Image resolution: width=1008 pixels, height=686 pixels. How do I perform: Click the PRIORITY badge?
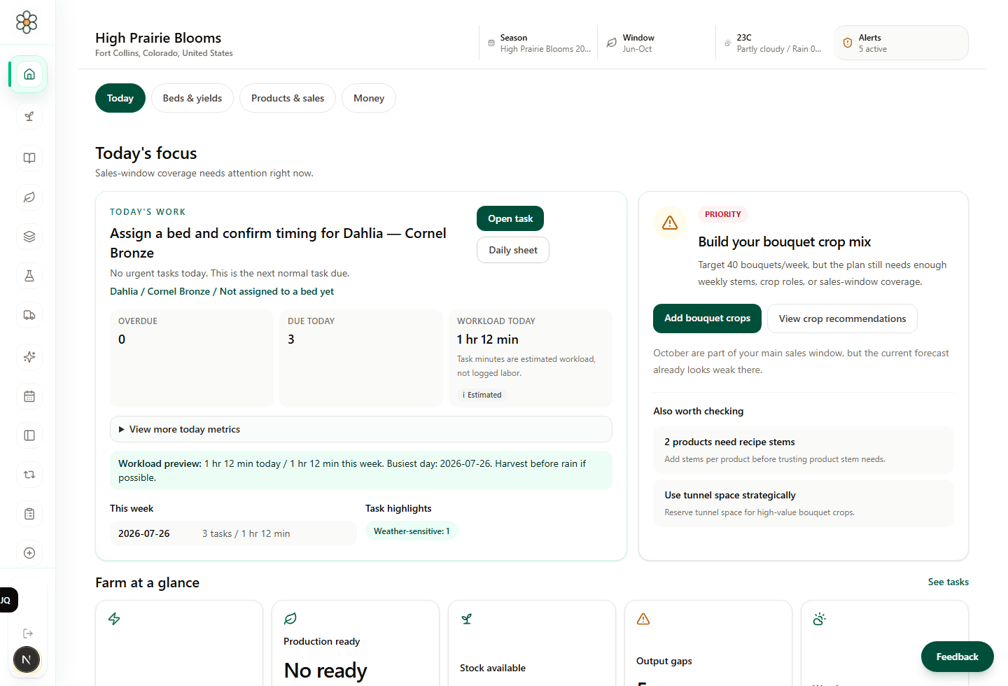pos(723,214)
